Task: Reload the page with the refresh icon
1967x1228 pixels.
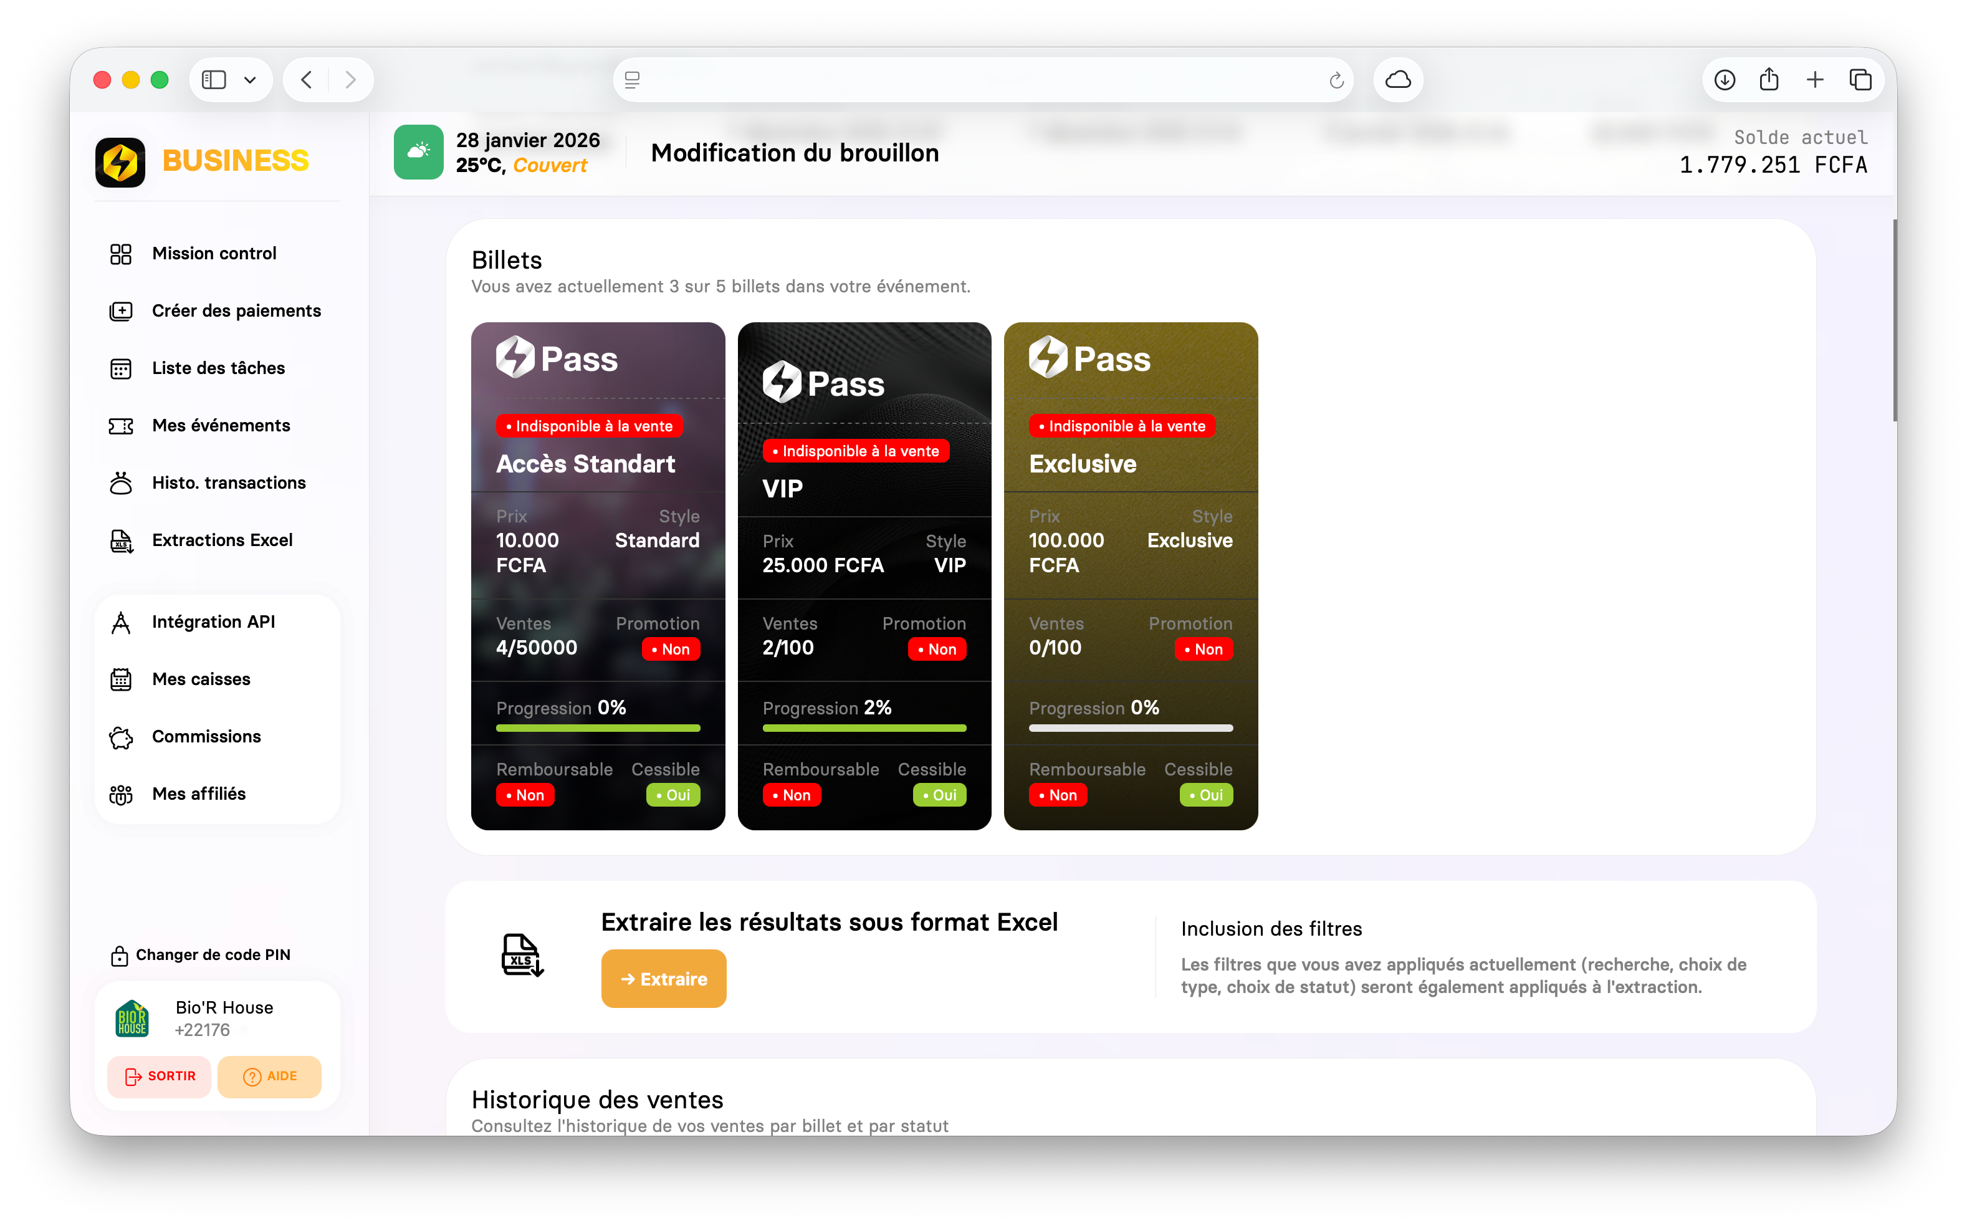Action: 1336,80
